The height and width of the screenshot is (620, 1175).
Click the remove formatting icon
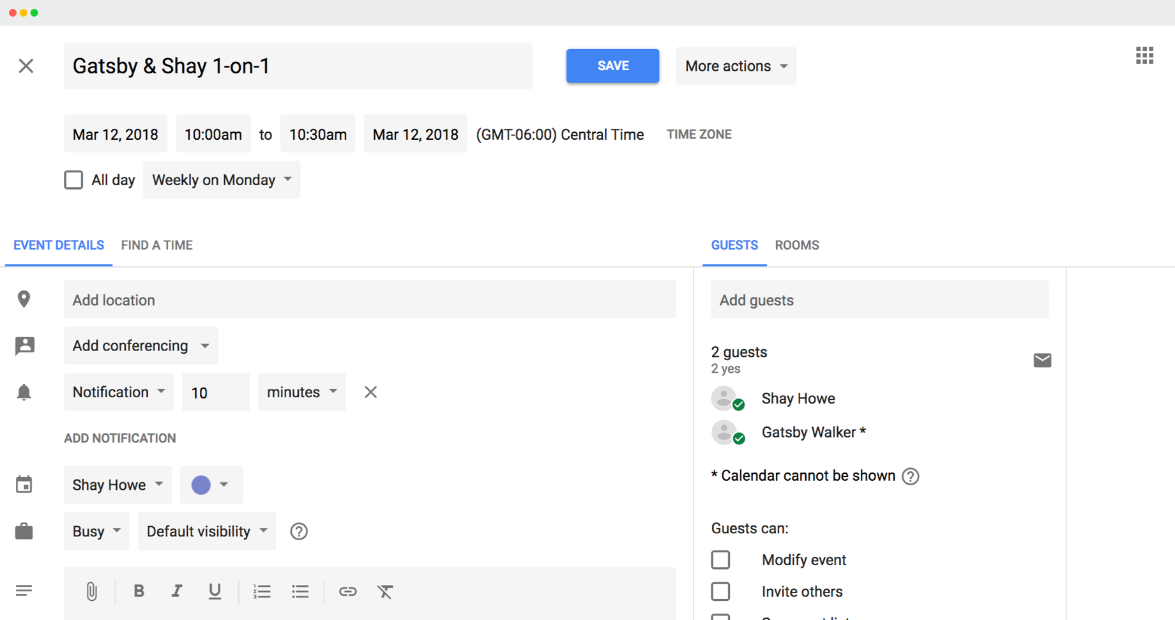click(x=385, y=592)
